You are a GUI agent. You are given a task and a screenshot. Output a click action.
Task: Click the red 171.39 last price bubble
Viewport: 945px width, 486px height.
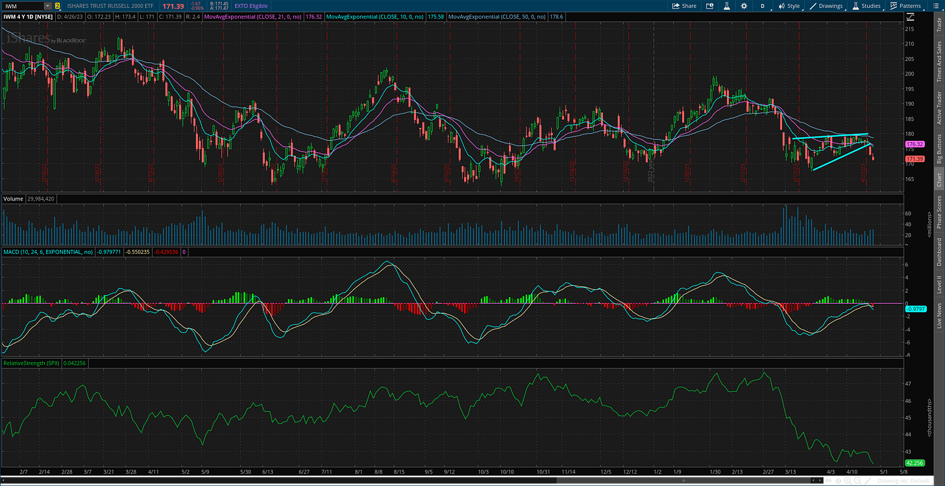914,158
